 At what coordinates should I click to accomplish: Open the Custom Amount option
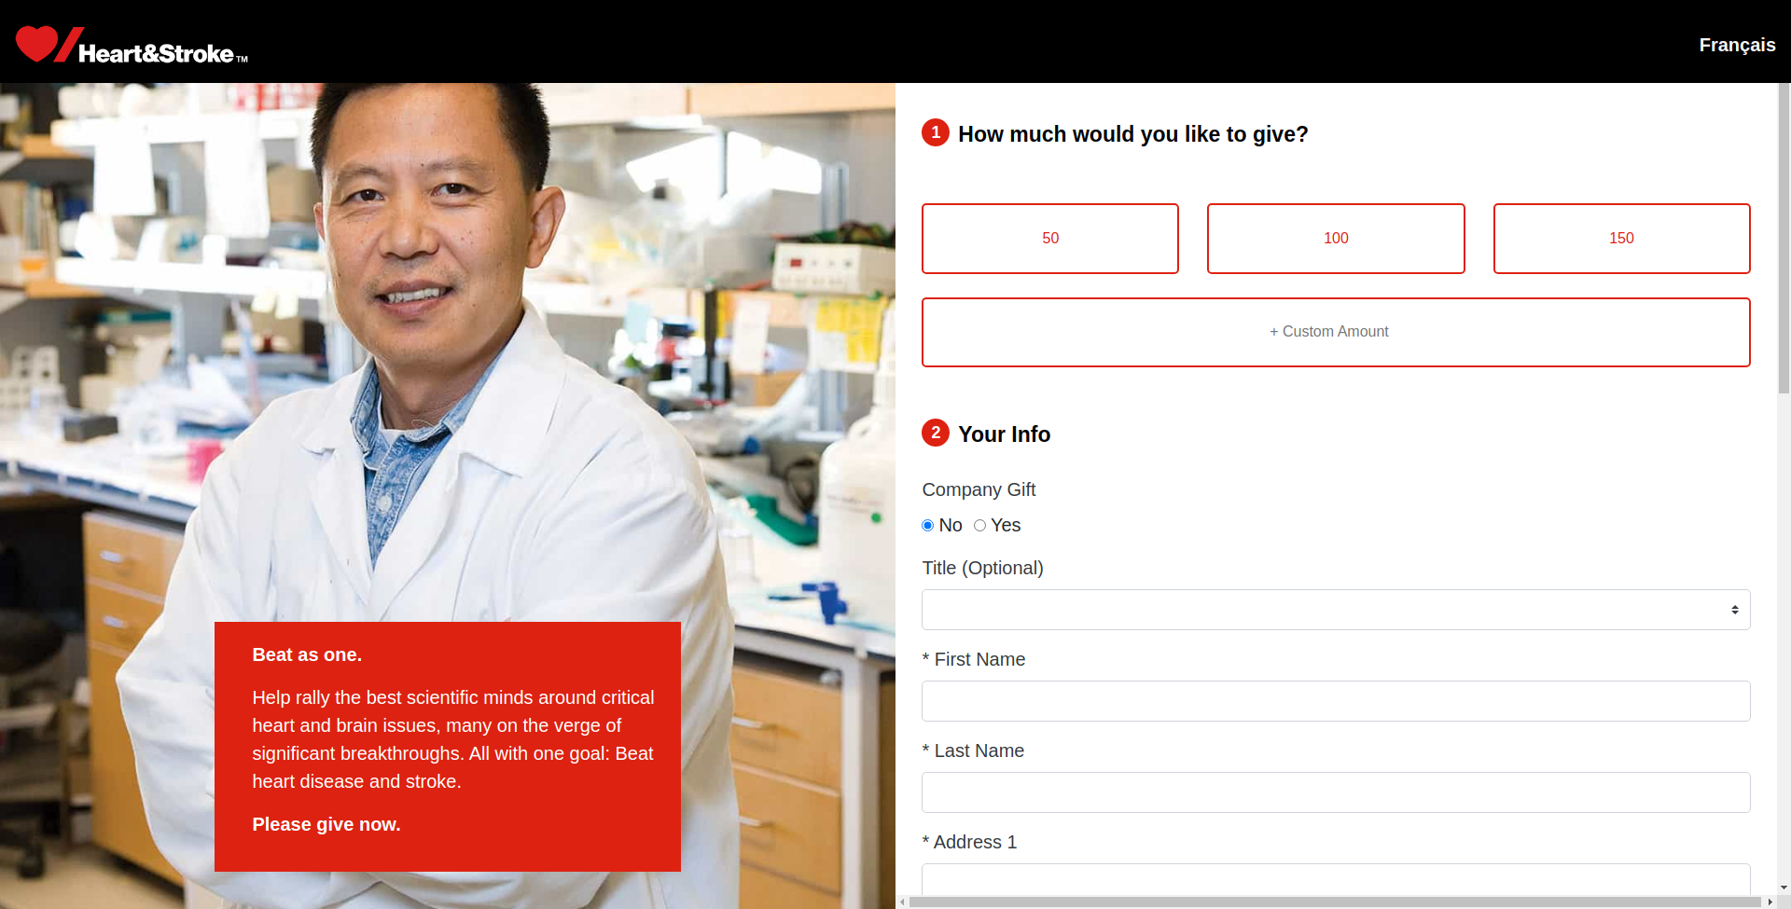click(x=1335, y=332)
